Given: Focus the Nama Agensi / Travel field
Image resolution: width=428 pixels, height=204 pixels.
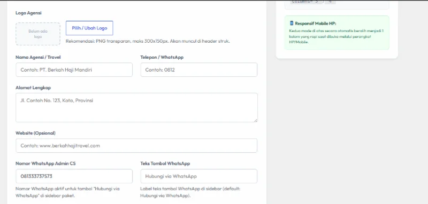Looking at the screenshot, I should pyautogui.click(x=74, y=70).
